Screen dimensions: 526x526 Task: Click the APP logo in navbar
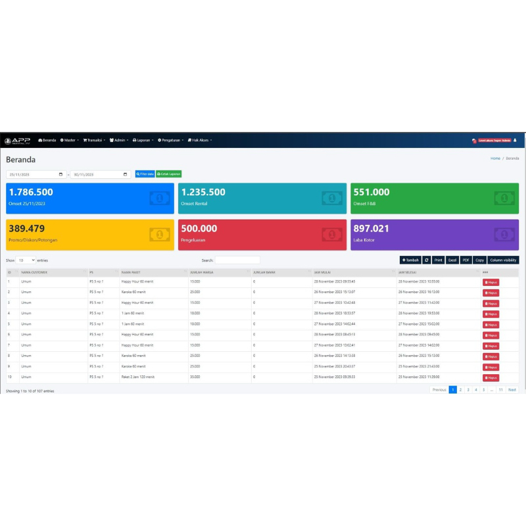[17, 141]
